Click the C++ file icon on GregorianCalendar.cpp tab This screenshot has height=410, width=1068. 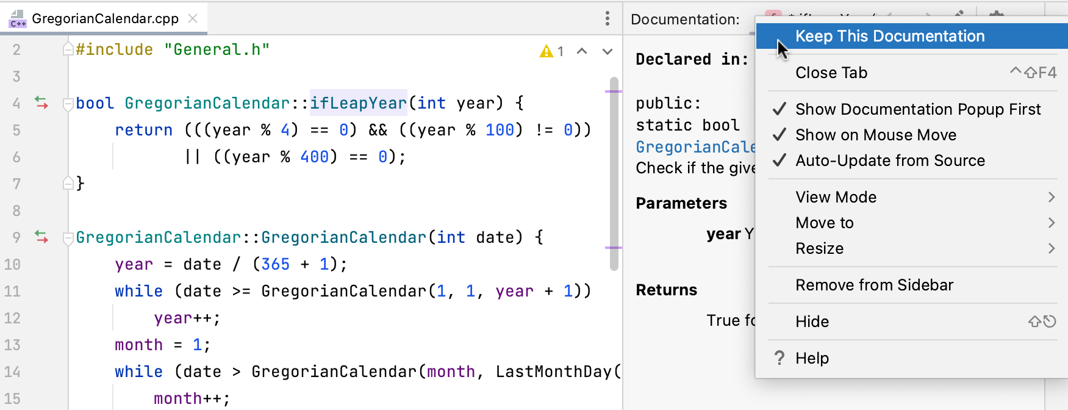click(x=18, y=18)
